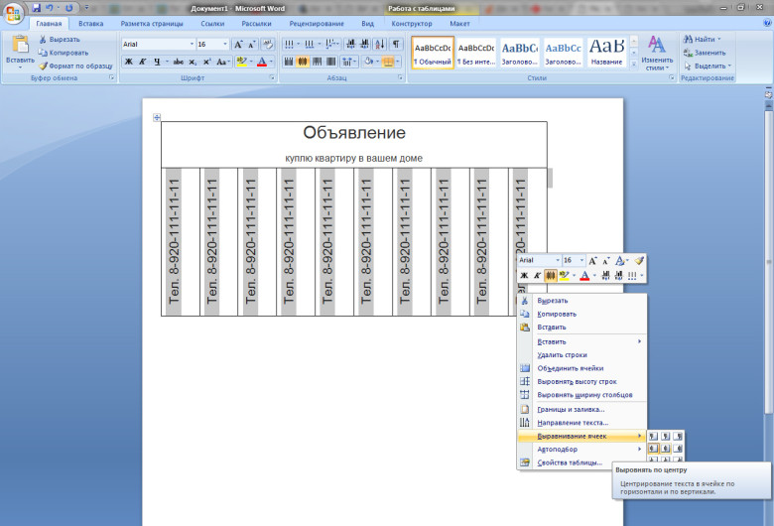
Task: Expand the styles gallery More arrow
Action: point(634,65)
